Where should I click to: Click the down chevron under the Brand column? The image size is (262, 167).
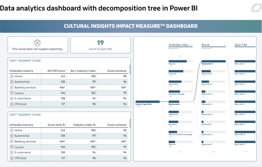click(213, 151)
